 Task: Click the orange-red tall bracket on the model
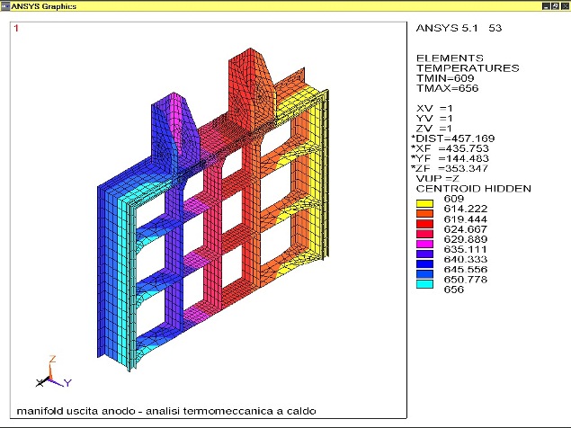point(251,89)
